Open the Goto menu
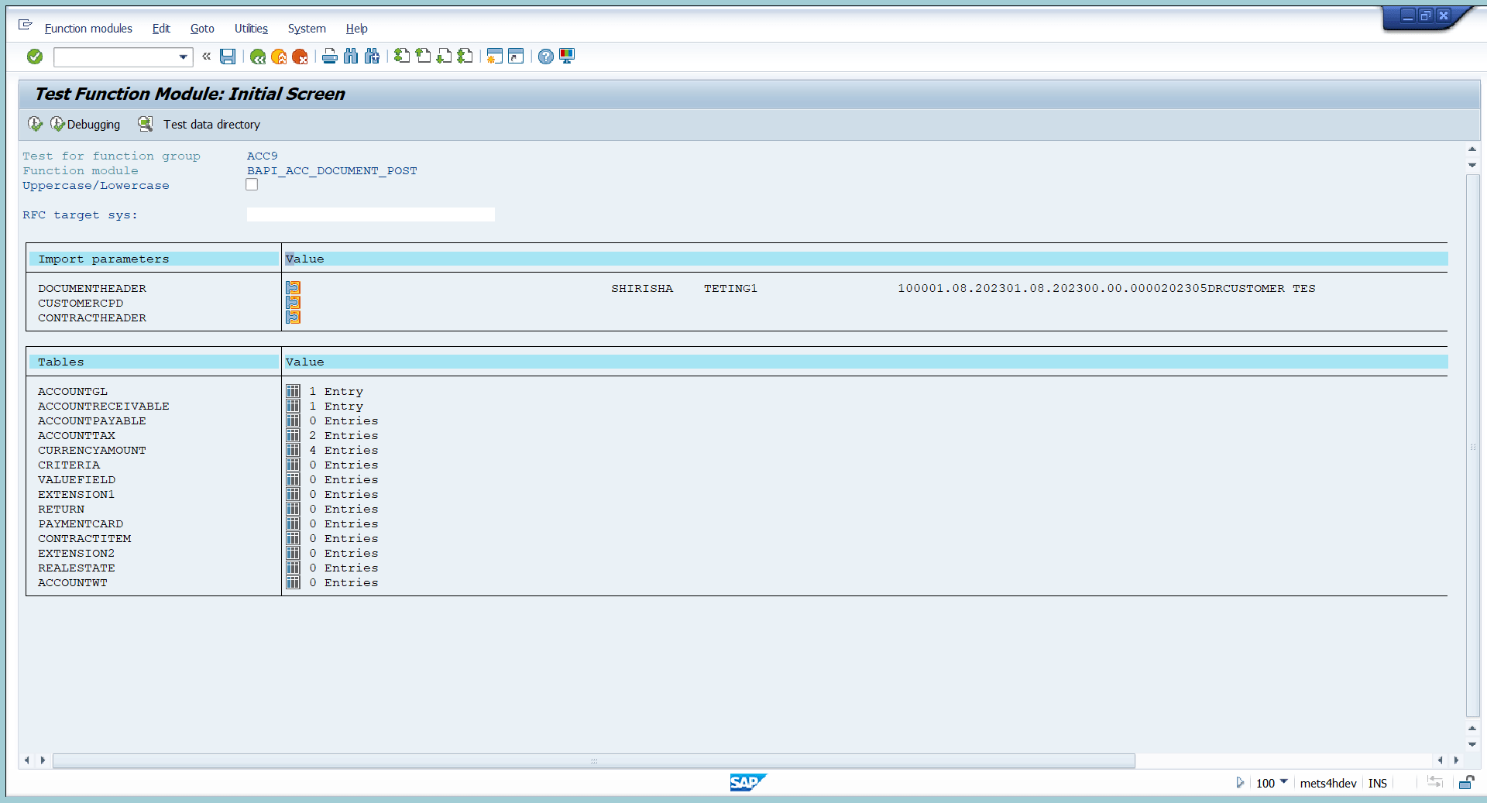 pyautogui.click(x=201, y=29)
